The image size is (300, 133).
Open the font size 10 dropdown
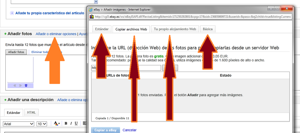point(42,124)
